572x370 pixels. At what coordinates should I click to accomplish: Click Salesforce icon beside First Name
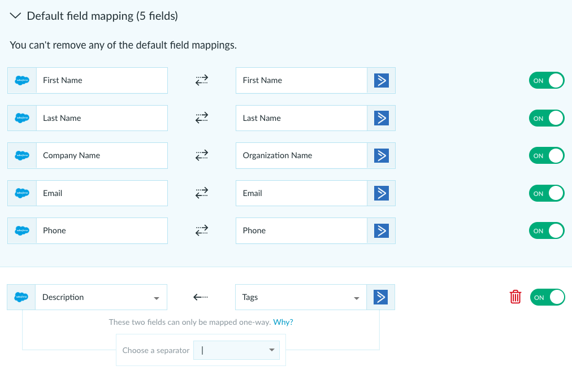[x=22, y=81]
